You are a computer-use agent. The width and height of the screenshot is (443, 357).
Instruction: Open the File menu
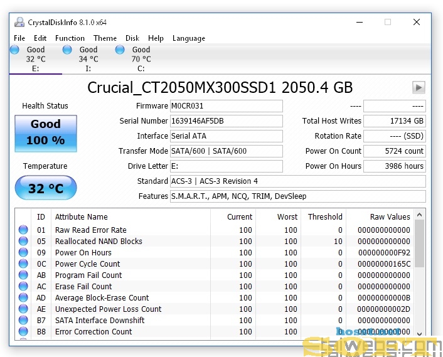point(19,38)
